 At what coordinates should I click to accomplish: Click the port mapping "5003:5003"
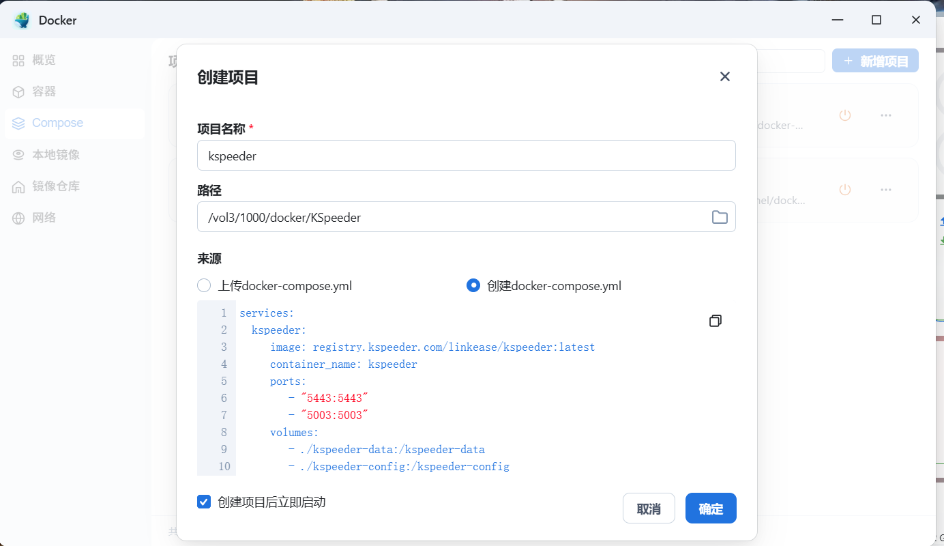[x=334, y=416]
